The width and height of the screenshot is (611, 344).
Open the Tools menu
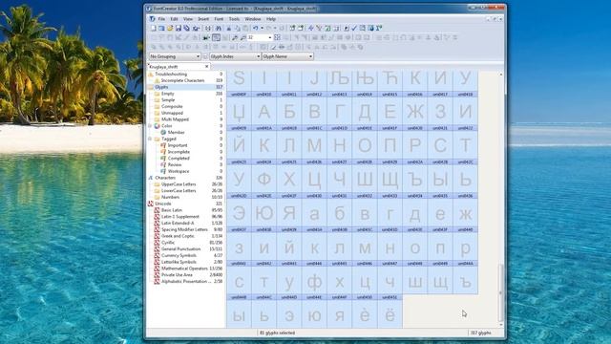coord(234,19)
